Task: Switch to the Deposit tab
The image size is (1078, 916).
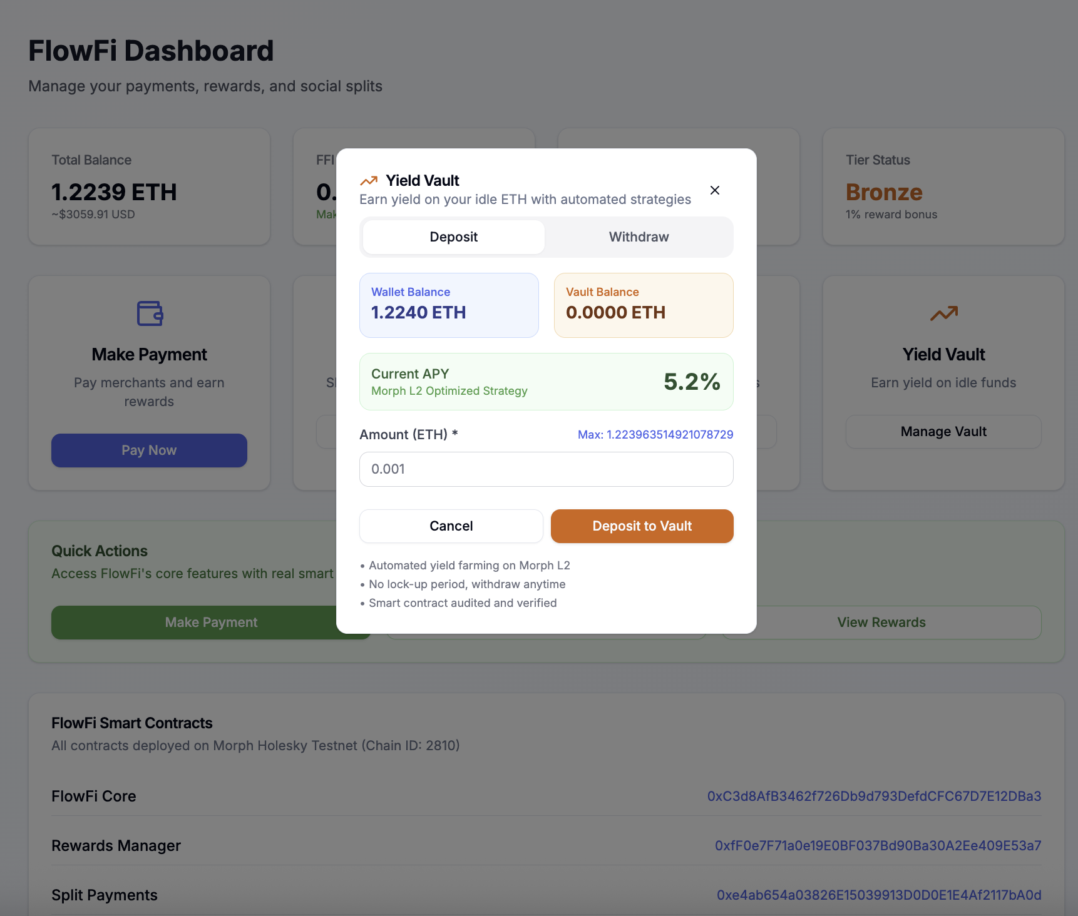Action: click(x=453, y=237)
